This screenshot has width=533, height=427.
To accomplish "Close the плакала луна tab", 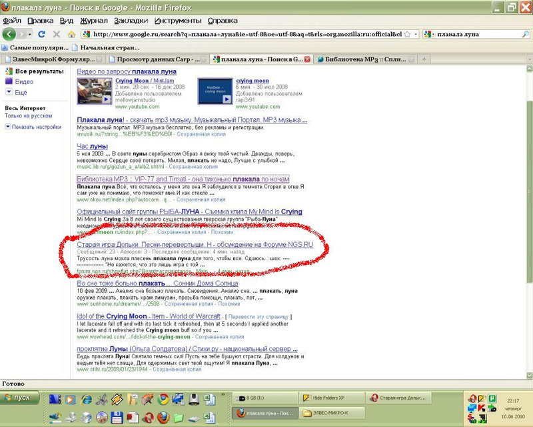I will [x=307, y=59].
